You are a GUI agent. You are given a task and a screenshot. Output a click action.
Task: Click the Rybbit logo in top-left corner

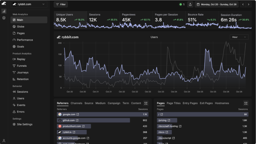4,3
